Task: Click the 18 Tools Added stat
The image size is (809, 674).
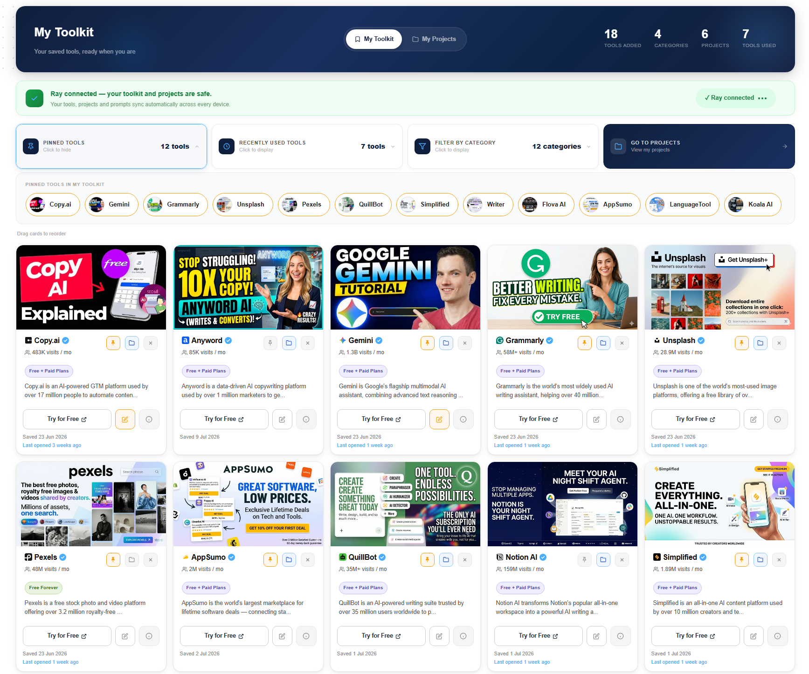Action: tap(622, 38)
